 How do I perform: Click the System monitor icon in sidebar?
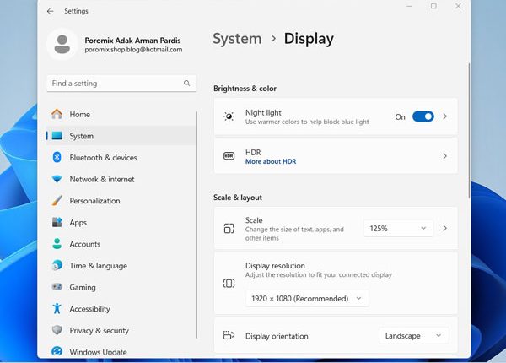click(57, 136)
